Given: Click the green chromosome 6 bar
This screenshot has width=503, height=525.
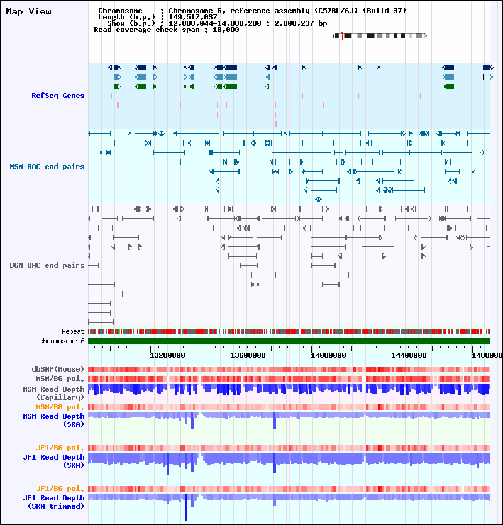Looking at the screenshot, I should click(289, 341).
